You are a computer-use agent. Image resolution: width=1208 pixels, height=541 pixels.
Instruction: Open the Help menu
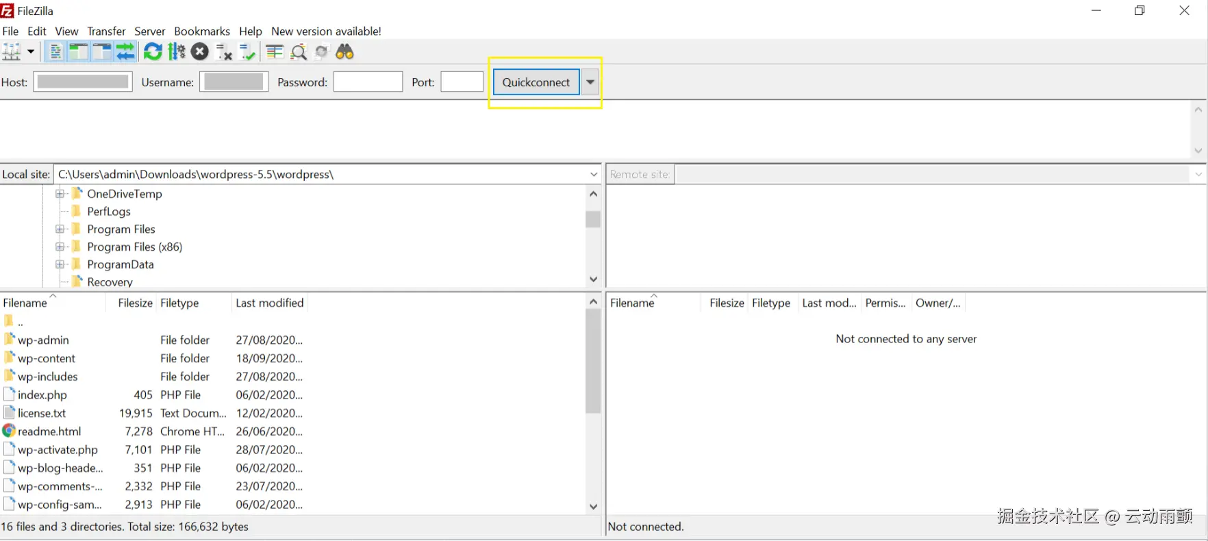(251, 32)
